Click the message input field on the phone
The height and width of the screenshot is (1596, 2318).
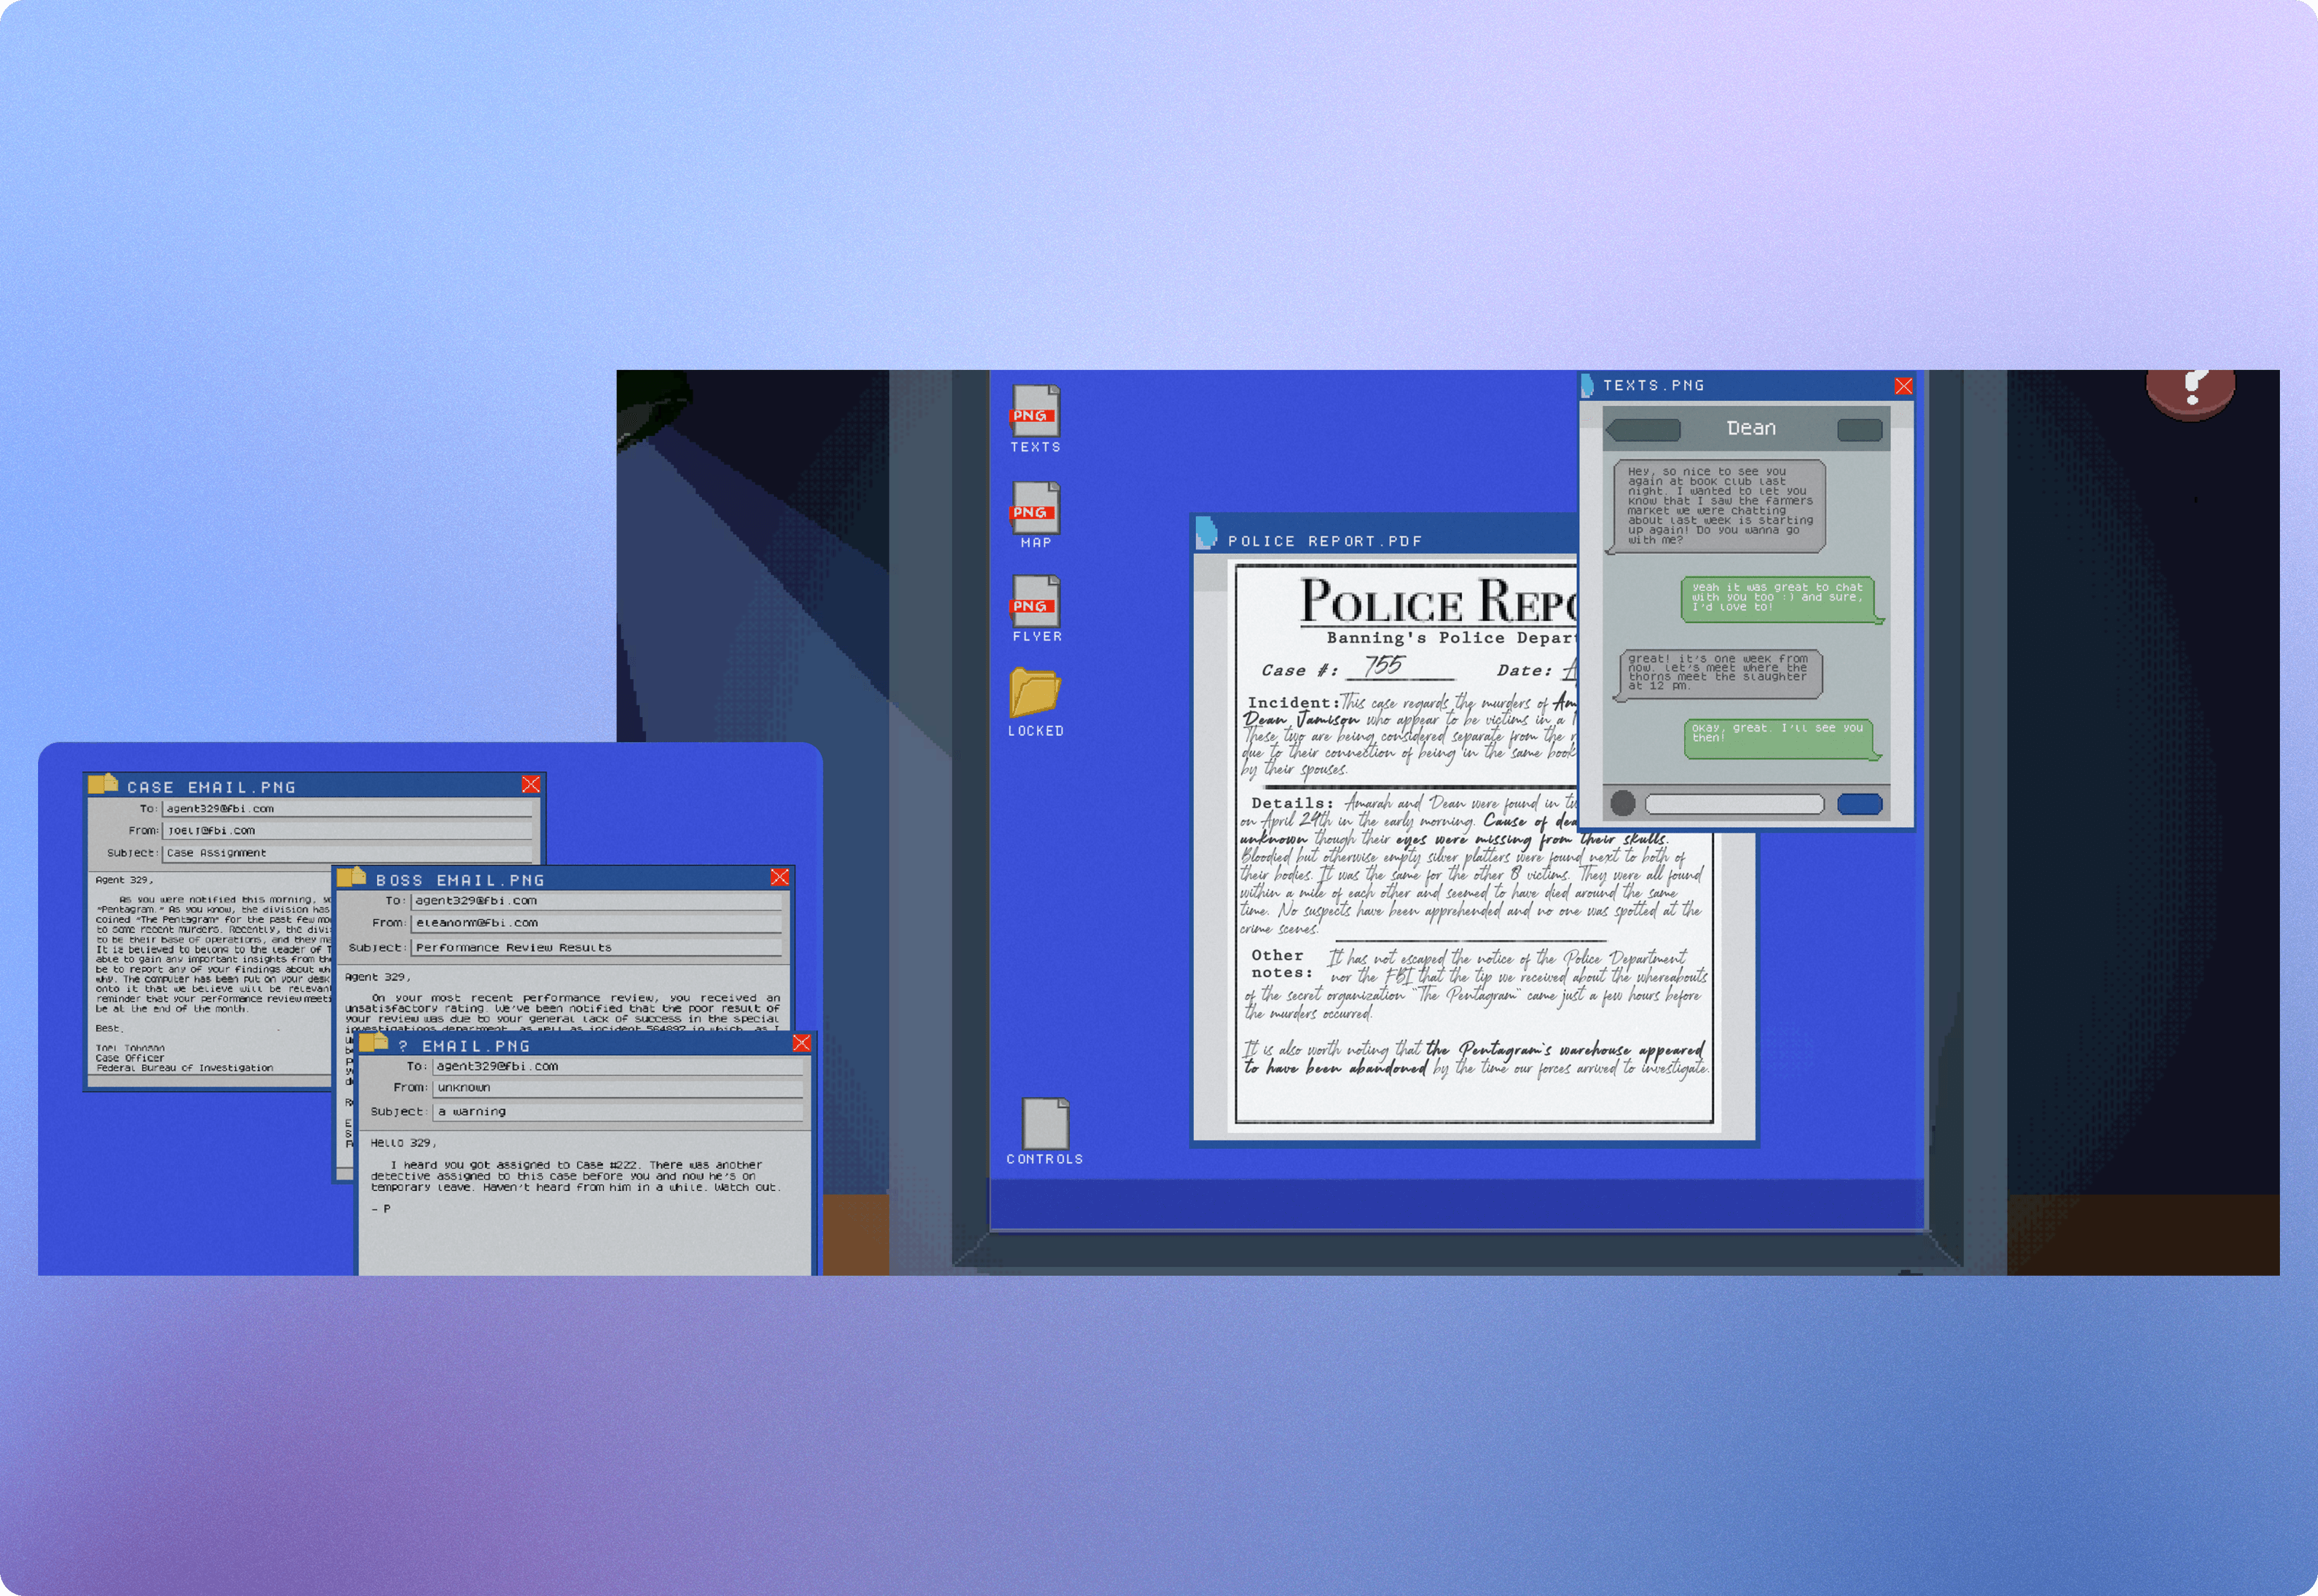[x=1736, y=803]
